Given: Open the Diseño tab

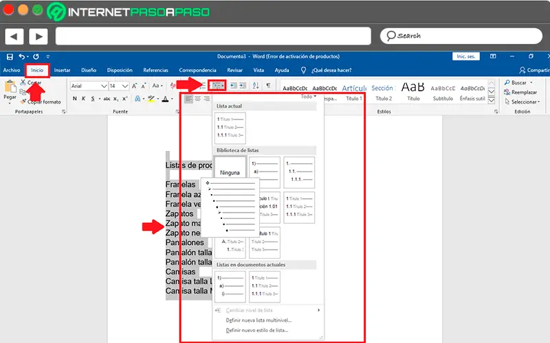Looking at the screenshot, I should pyautogui.click(x=89, y=70).
